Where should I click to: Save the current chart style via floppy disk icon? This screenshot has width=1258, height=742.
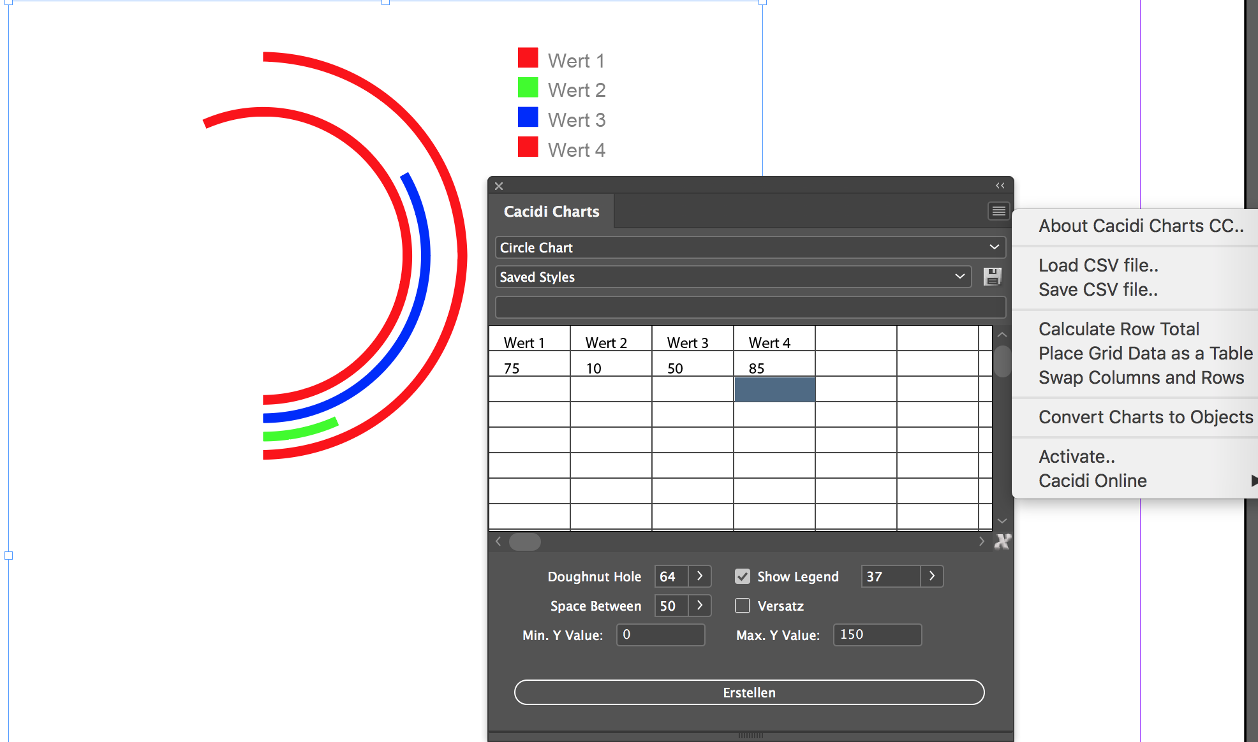point(993,276)
